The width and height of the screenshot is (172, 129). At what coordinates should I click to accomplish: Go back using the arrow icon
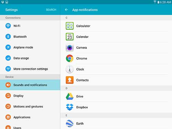tap(66, 10)
